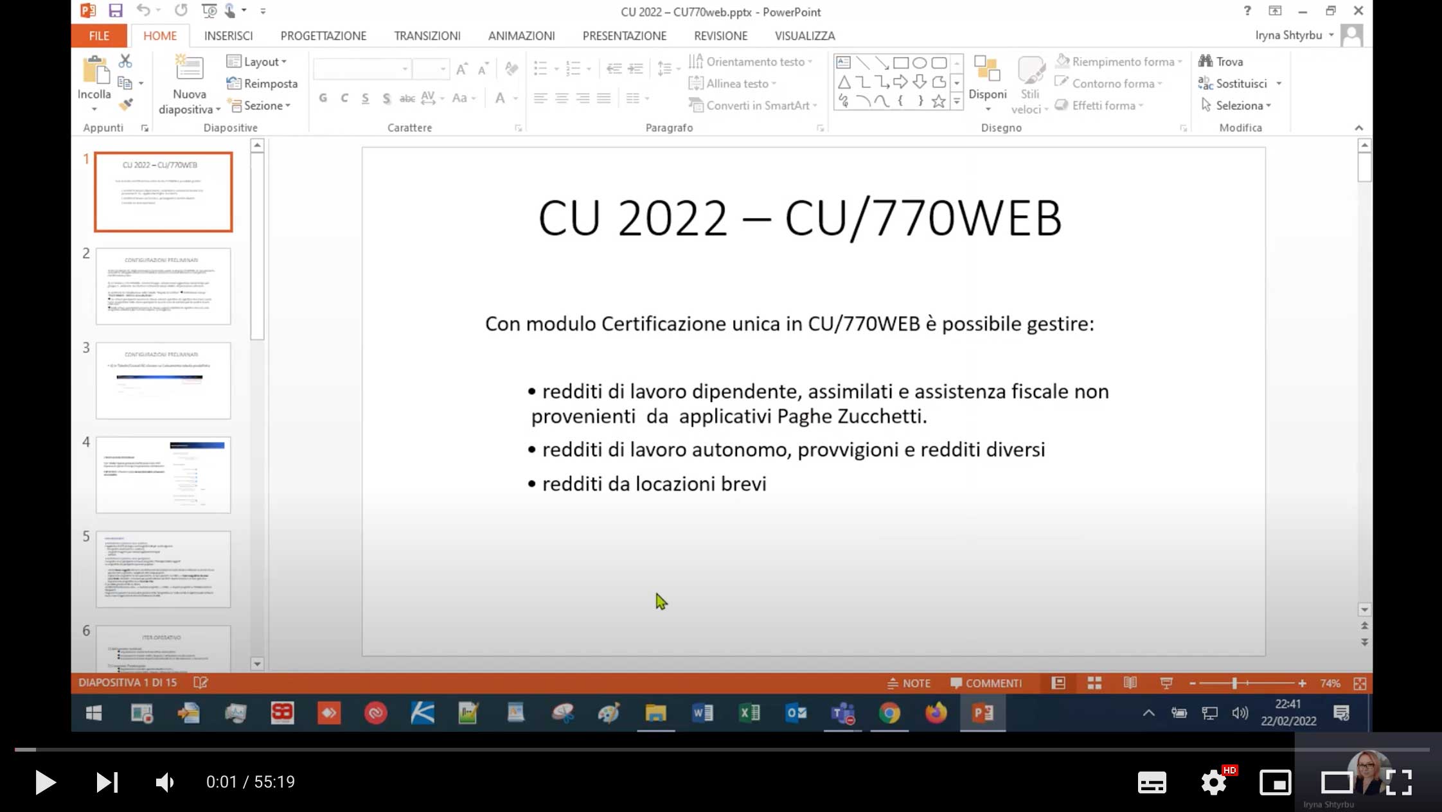Toggle video subtitles button
This screenshot has width=1442, height=812.
tap(1152, 782)
